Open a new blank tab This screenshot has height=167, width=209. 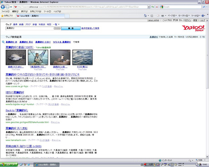point(67,16)
